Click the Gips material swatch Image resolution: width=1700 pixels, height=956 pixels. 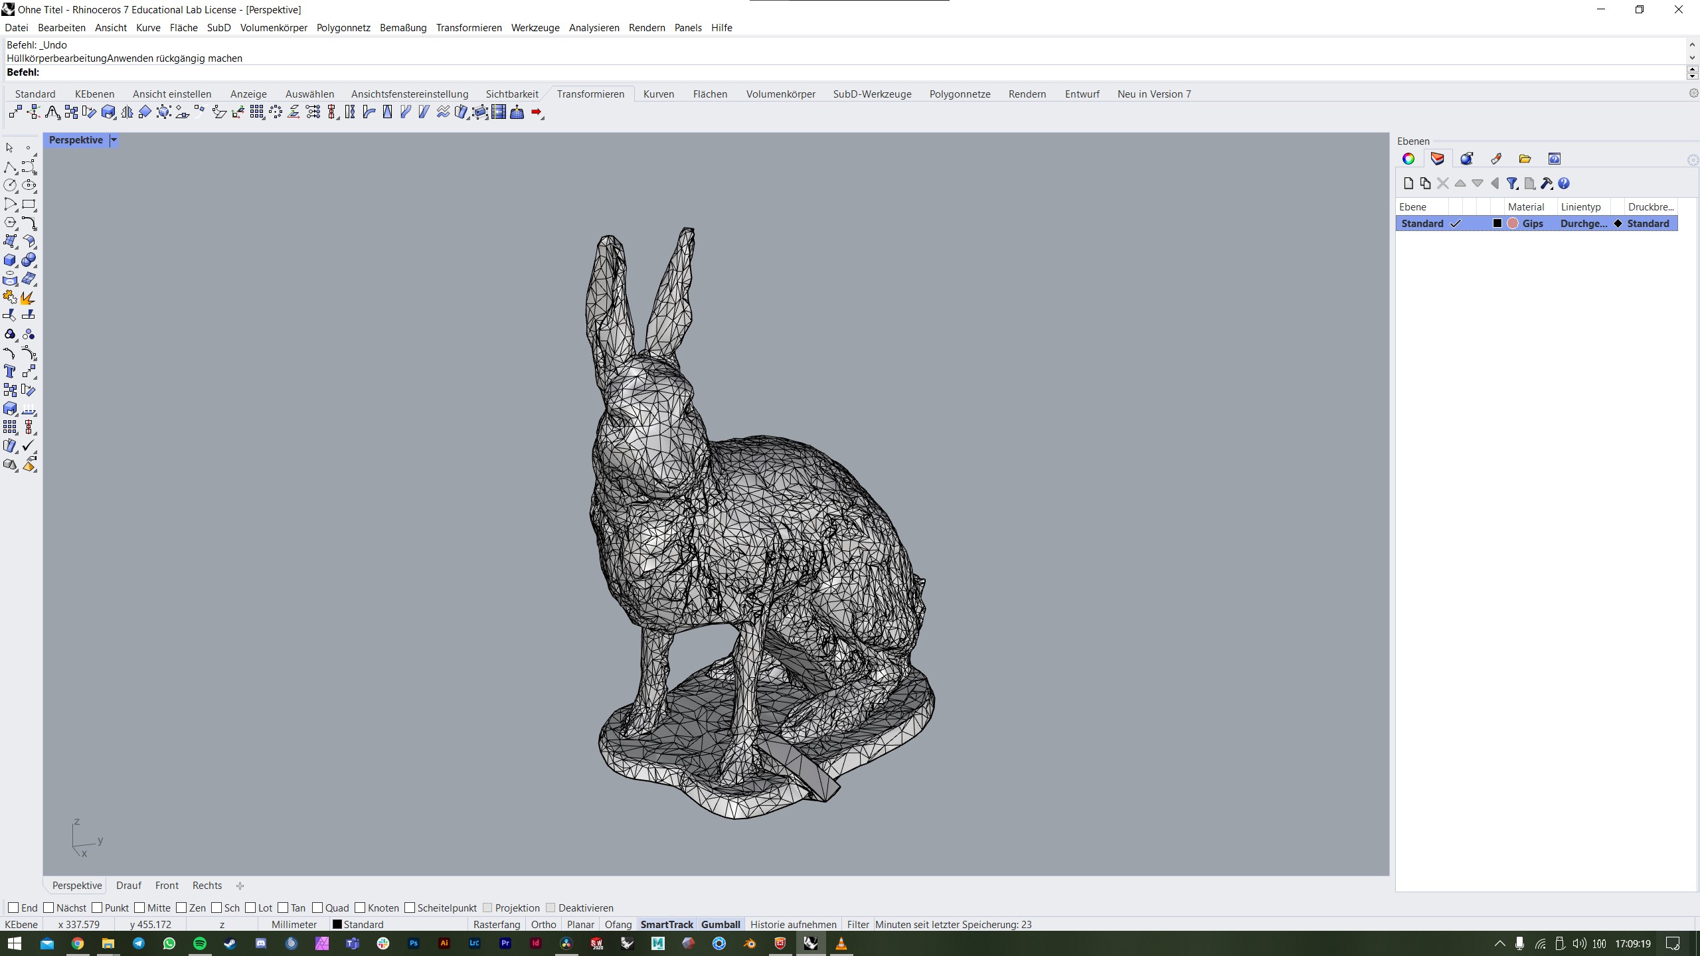point(1513,224)
